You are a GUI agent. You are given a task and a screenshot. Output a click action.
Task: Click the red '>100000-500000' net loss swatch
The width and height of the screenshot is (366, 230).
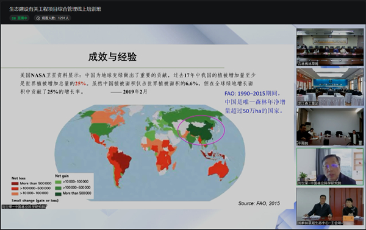(x=15, y=189)
